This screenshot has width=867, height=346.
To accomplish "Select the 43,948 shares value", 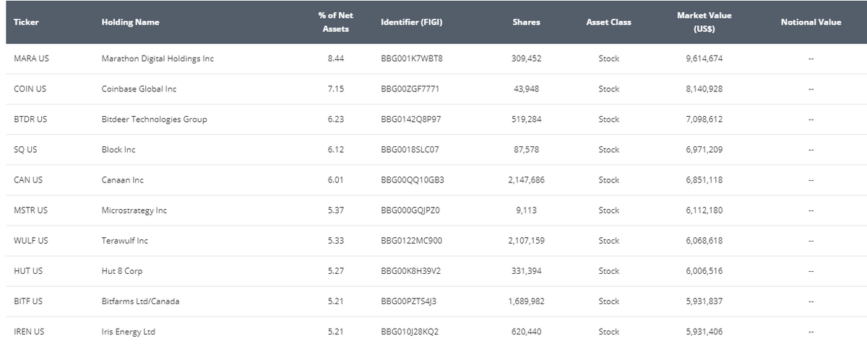I will (526, 89).
